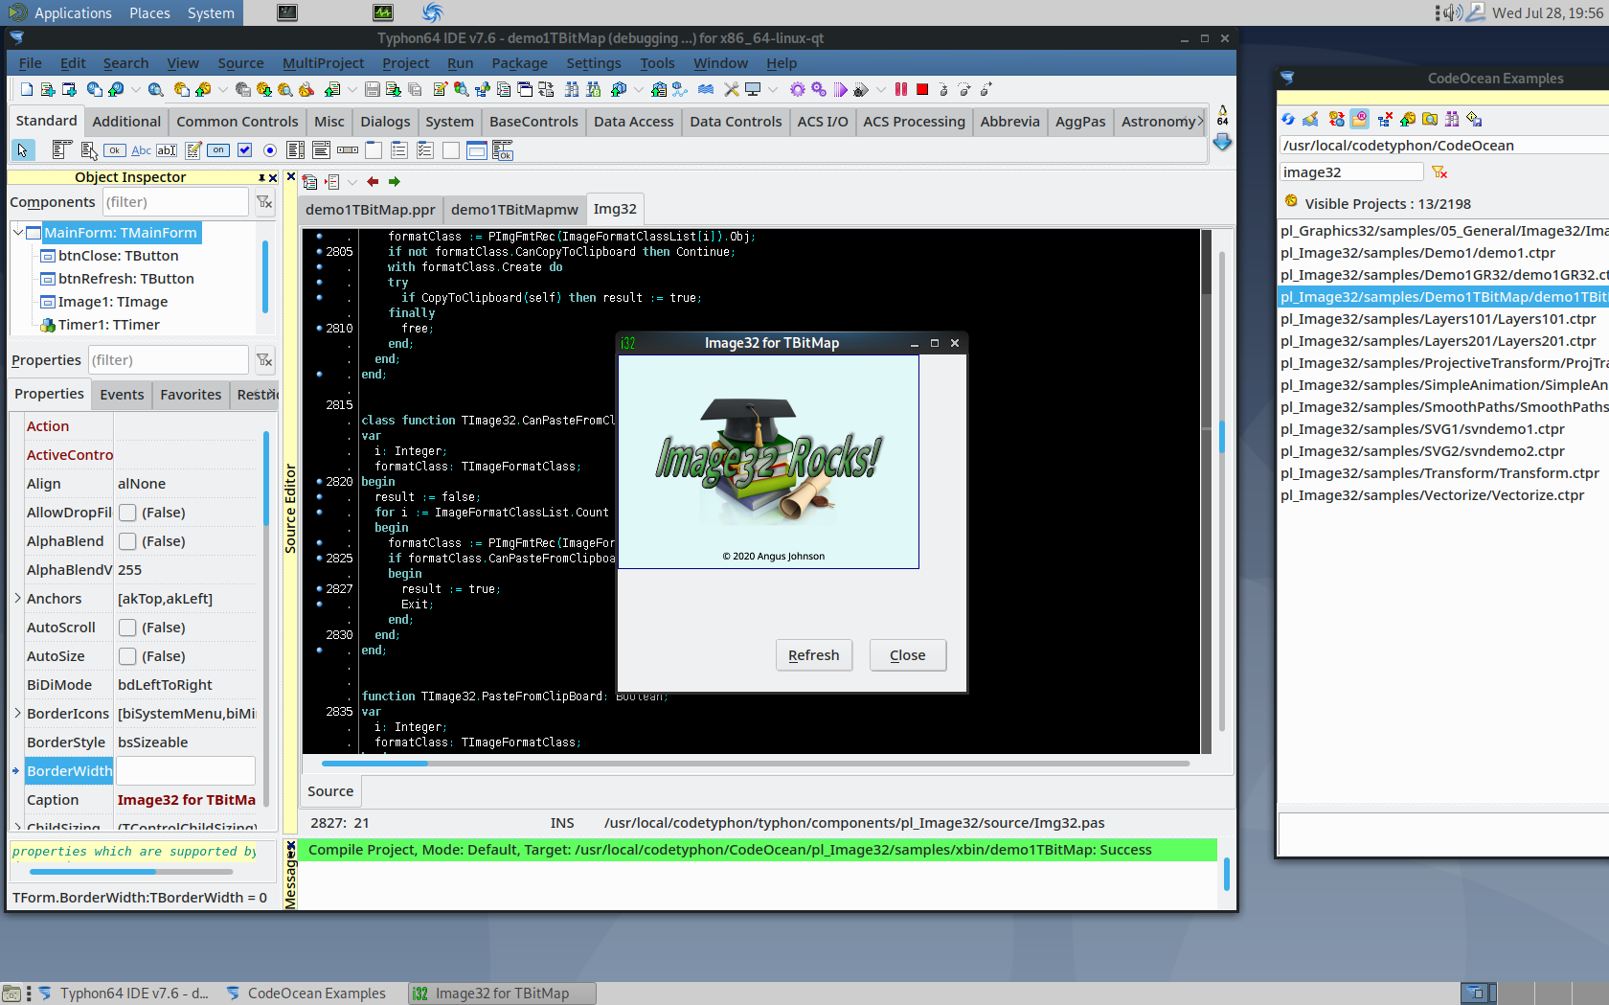Click the crossed tools options icon
1609x1005 pixels.
pos(732,89)
